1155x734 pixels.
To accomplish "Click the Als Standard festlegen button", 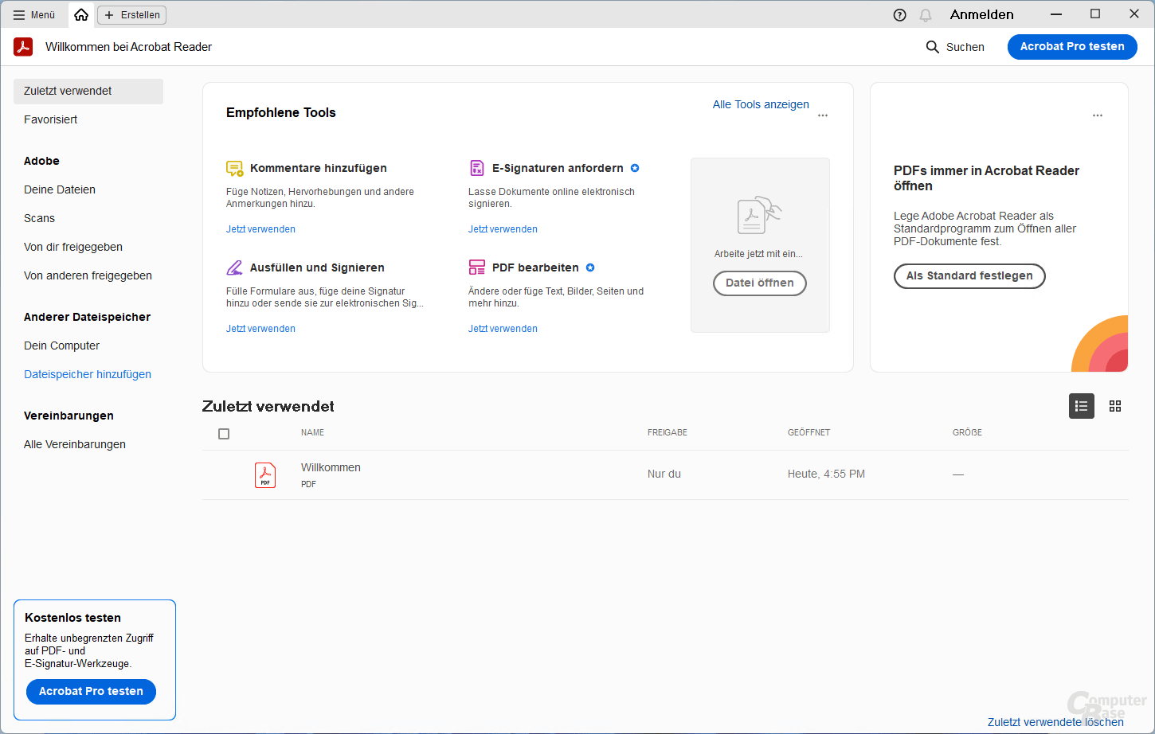I will coord(969,276).
